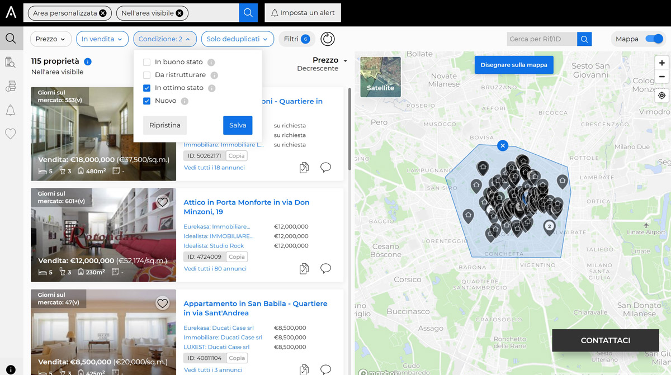Image resolution: width=671 pixels, height=375 pixels.
Task: Open the Attico in Porta Monforte title link
Action: [x=247, y=207]
